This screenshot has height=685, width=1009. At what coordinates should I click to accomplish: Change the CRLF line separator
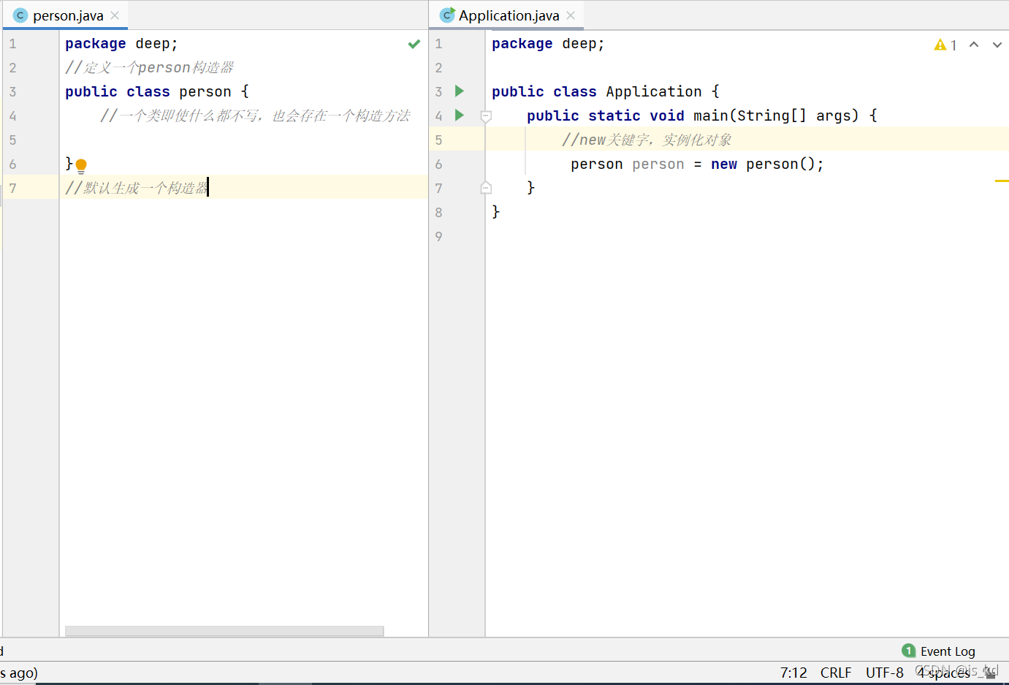836,673
